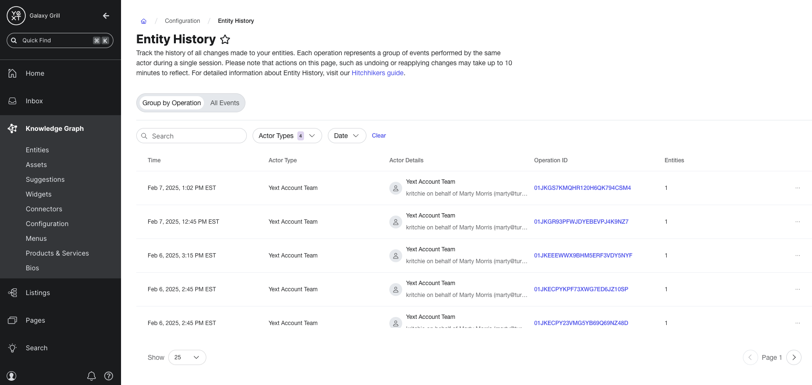Open Products & Services in sidebar
The image size is (812, 385).
tap(57, 253)
